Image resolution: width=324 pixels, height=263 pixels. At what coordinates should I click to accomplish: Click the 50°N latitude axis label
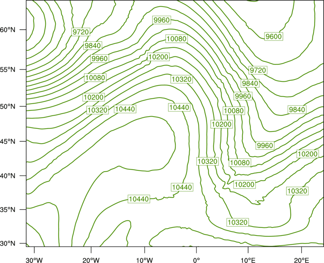point(8,106)
